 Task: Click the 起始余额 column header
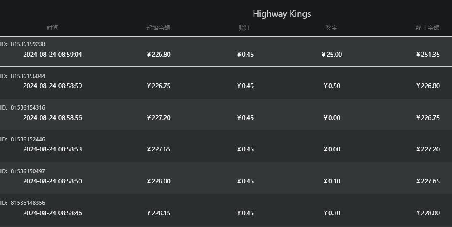tap(158, 28)
